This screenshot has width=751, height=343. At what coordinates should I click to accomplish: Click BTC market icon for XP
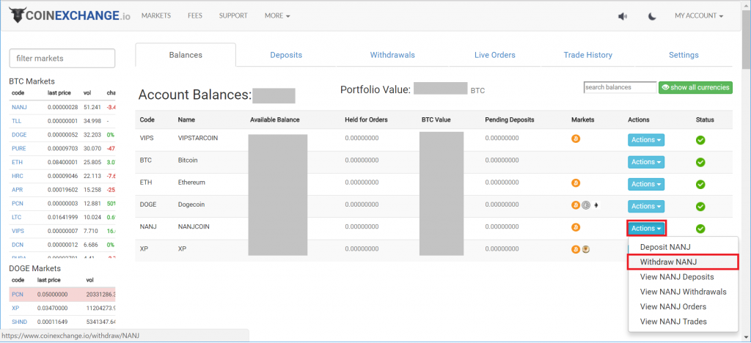576,249
